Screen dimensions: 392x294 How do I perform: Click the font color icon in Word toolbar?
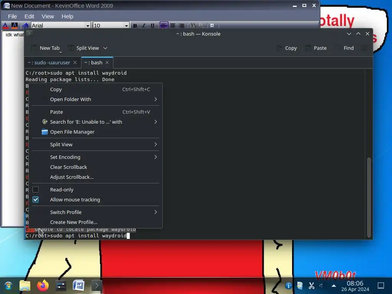pyautogui.click(x=5, y=26)
